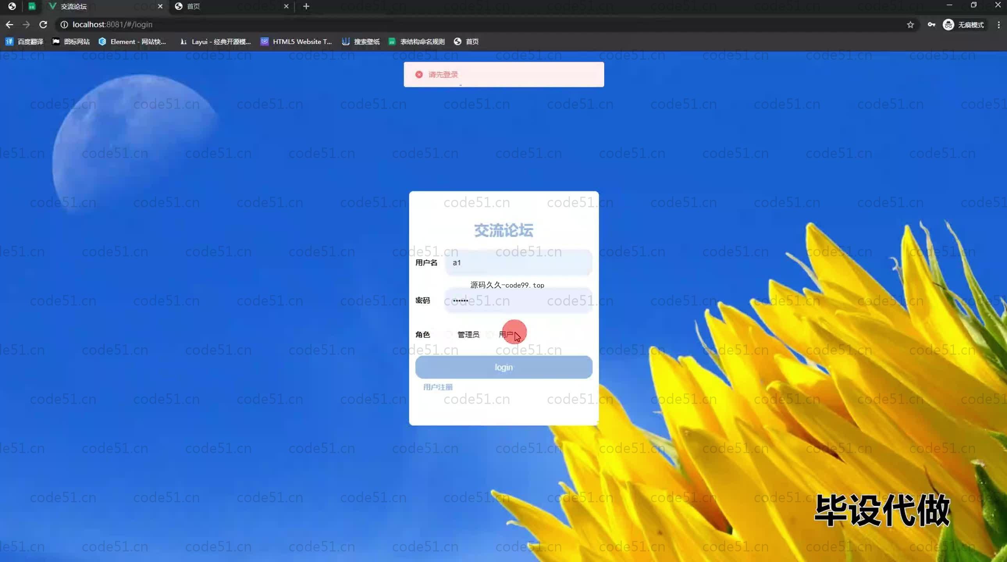Viewport: 1007px width, 562px height.
Task: Open the HTML5 Website T... bookmark
Action: 296,41
